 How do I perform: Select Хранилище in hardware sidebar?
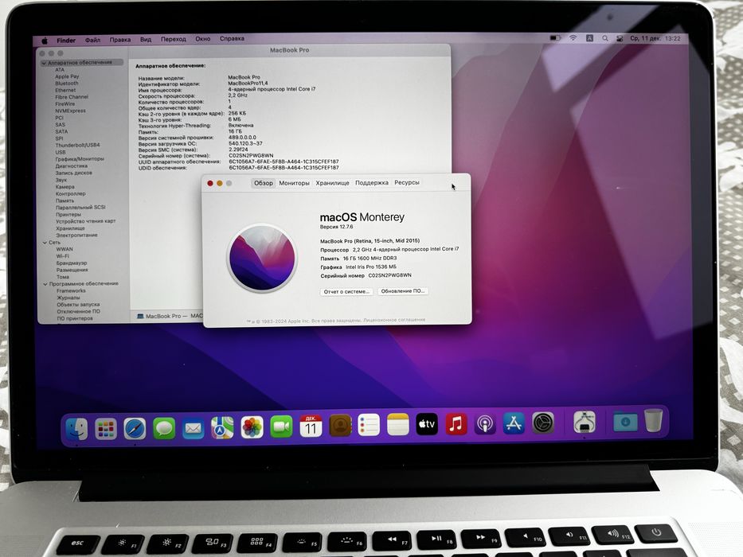[x=70, y=228]
